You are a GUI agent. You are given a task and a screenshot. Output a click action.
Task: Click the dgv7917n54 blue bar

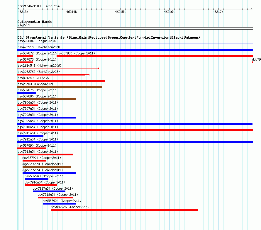pos(49,191)
